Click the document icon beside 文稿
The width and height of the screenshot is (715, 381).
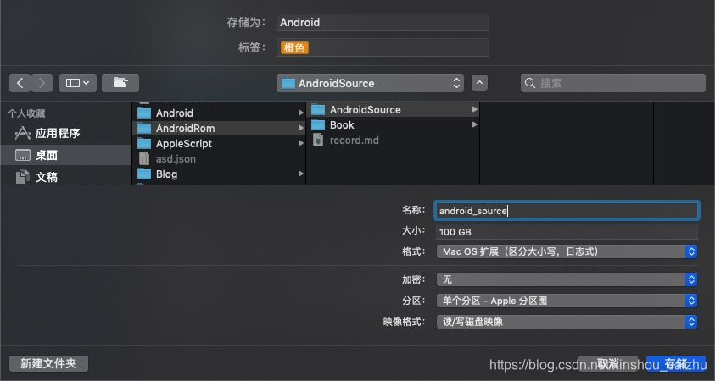click(x=22, y=177)
